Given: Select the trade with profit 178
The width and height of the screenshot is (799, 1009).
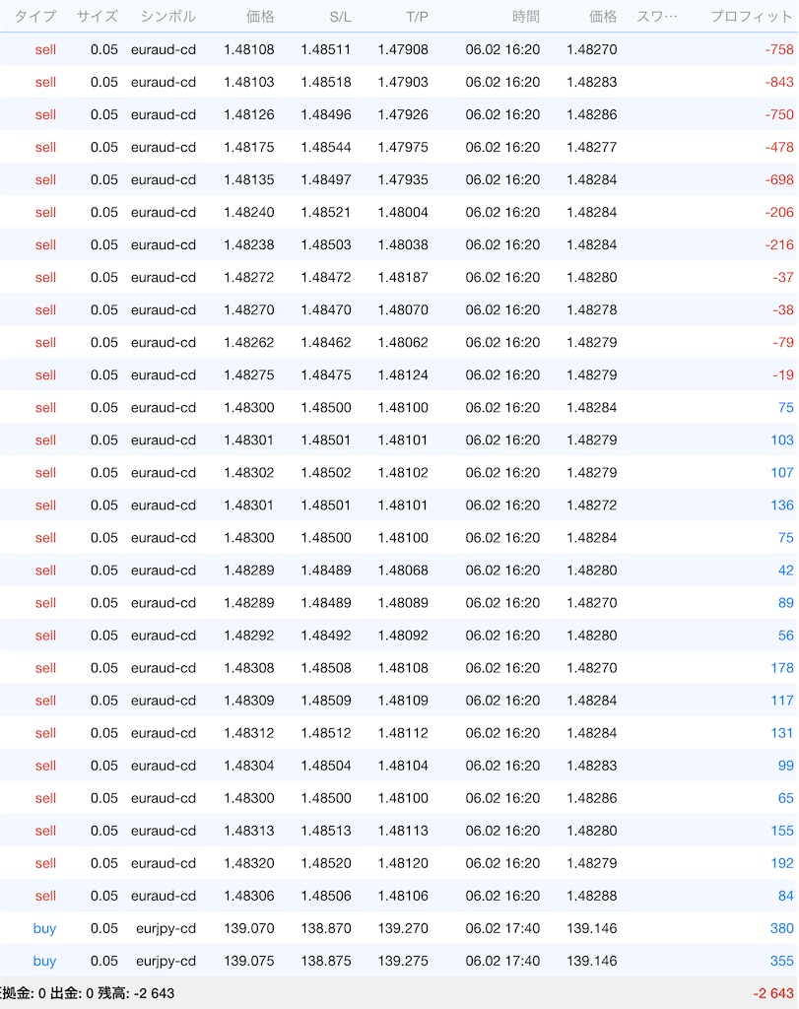Looking at the screenshot, I should pos(399,668).
